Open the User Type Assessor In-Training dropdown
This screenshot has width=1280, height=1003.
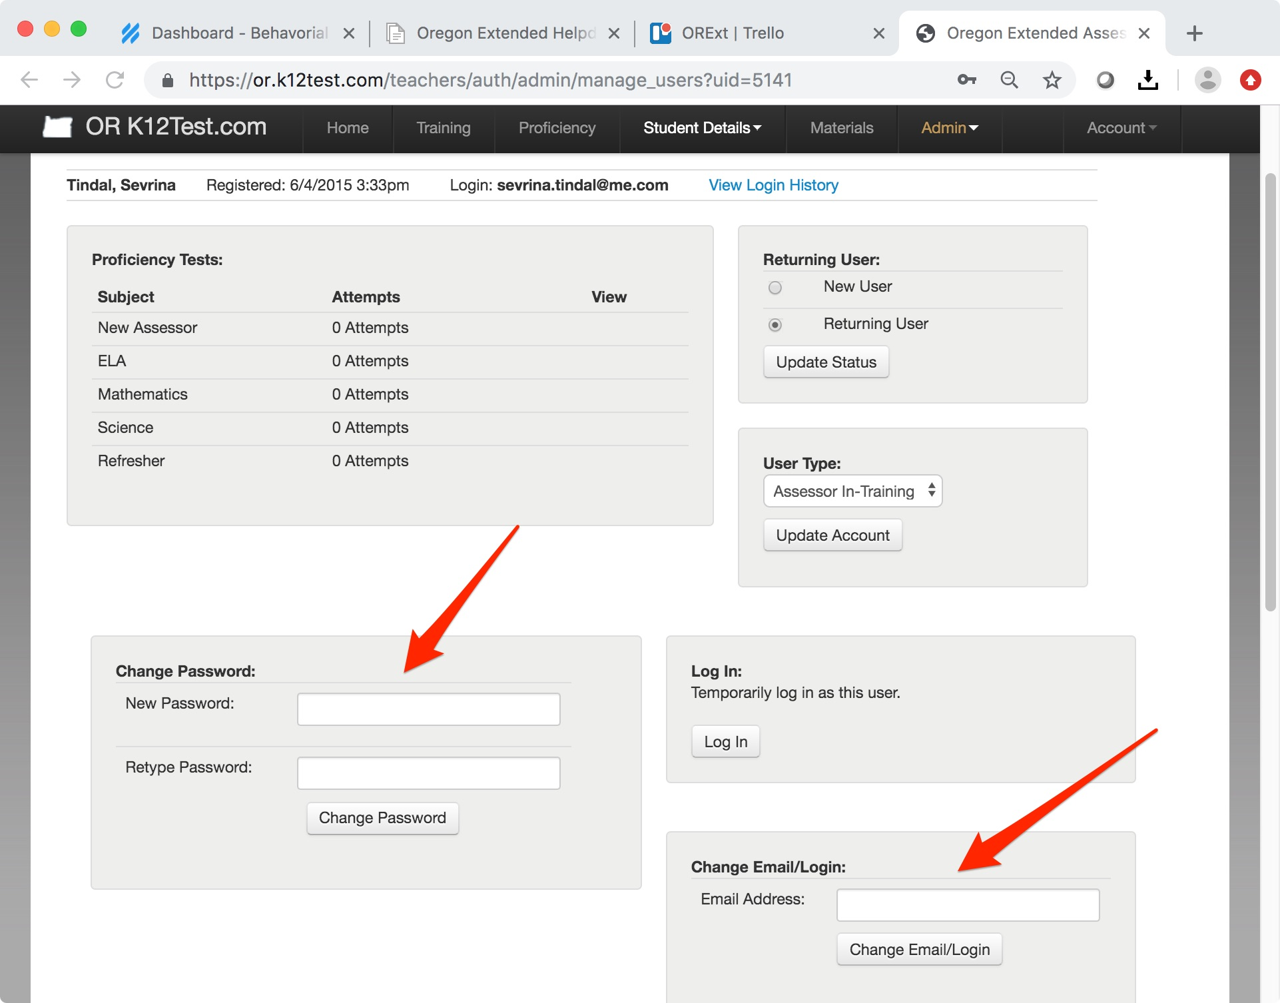coord(852,492)
